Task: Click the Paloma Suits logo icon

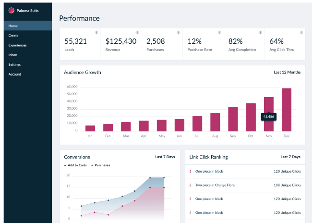Action: click(12, 10)
